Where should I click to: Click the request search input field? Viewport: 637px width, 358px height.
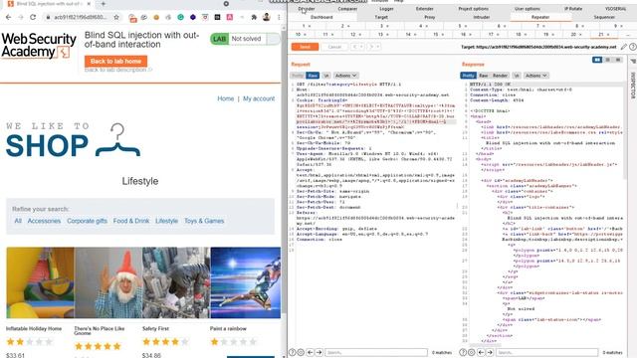coord(376,352)
